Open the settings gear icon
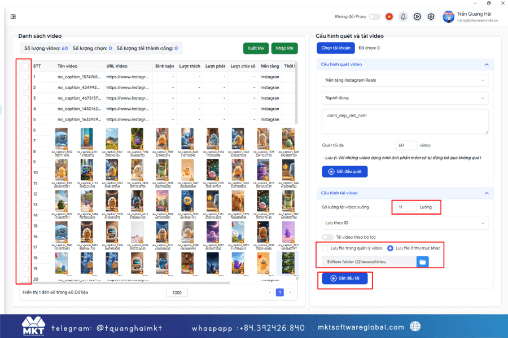Image resolution: width=508 pixels, height=338 pixels. (x=431, y=16)
